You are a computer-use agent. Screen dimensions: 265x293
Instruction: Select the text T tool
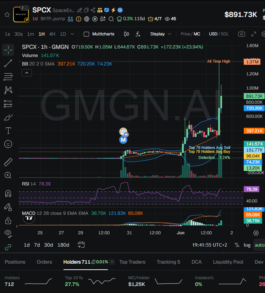[8, 131]
